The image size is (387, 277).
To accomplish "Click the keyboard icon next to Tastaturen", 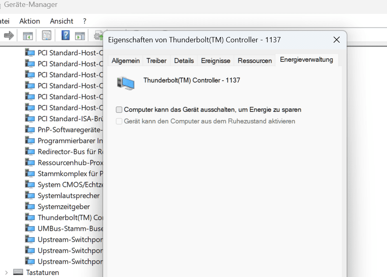I will tap(18, 272).
